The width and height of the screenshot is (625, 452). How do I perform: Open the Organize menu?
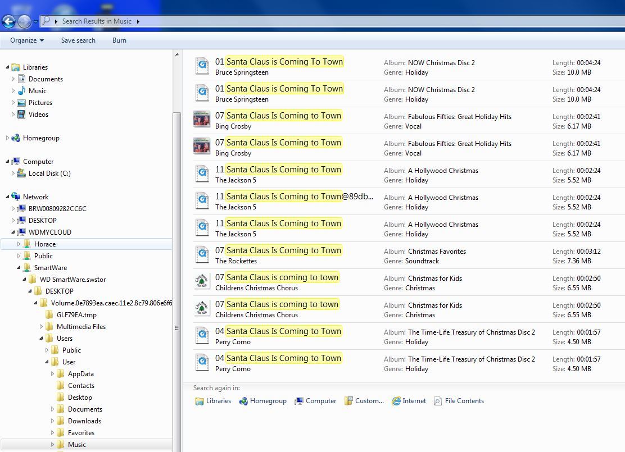(x=27, y=40)
